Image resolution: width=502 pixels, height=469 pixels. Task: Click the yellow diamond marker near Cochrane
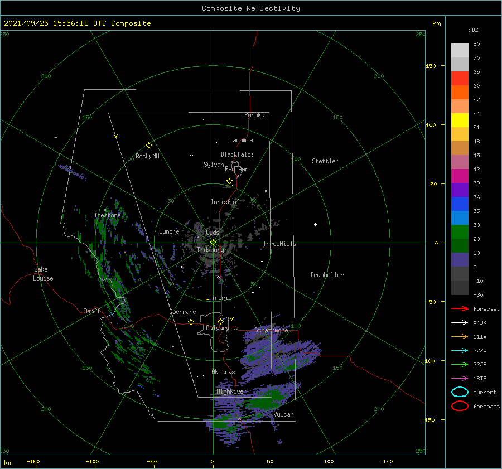point(191,322)
